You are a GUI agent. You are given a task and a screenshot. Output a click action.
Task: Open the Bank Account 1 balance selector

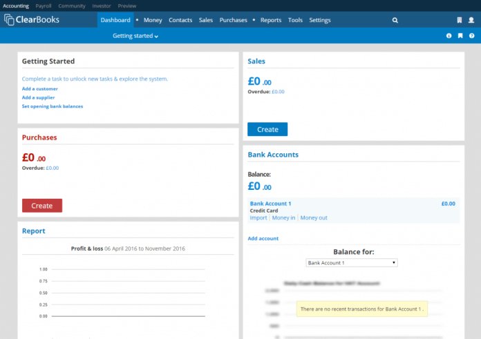click(351, 263)
